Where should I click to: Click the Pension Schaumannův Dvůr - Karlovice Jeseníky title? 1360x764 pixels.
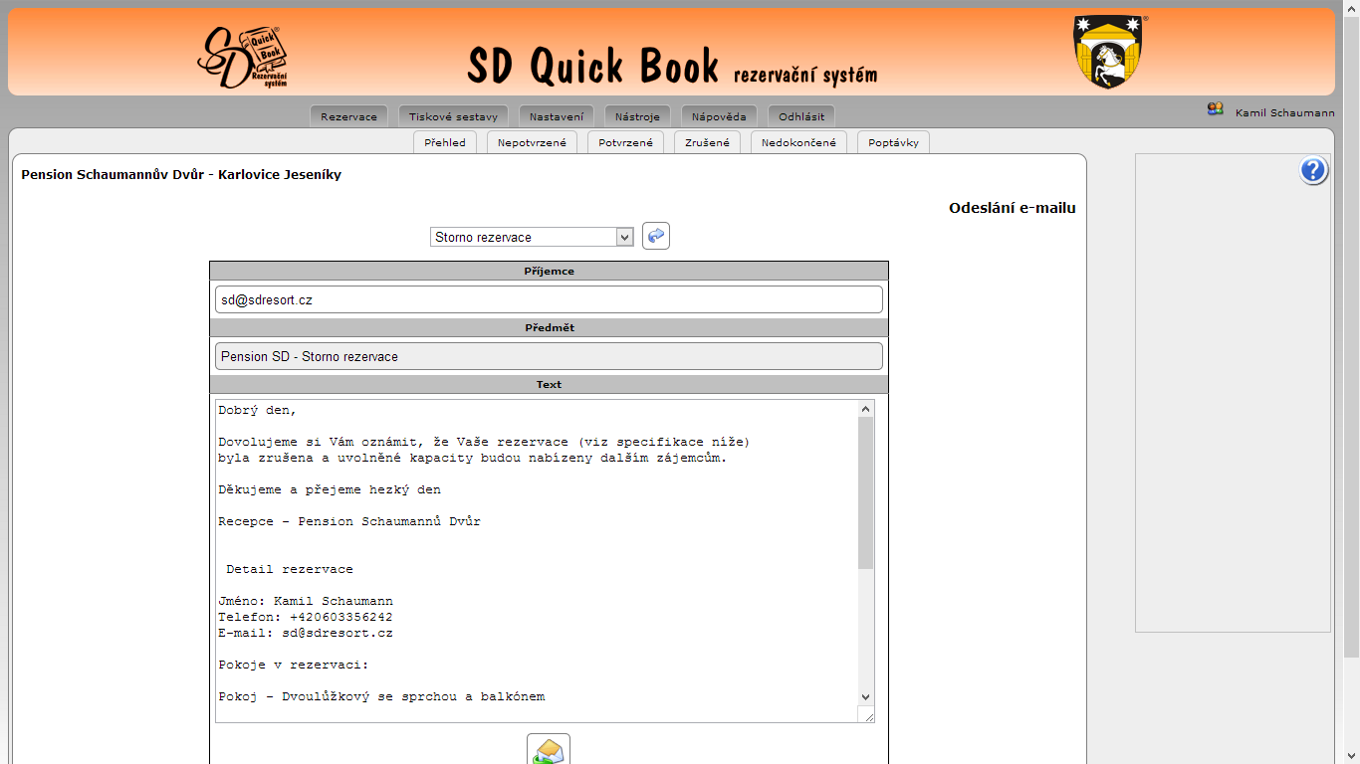click(x=181, y=175)
